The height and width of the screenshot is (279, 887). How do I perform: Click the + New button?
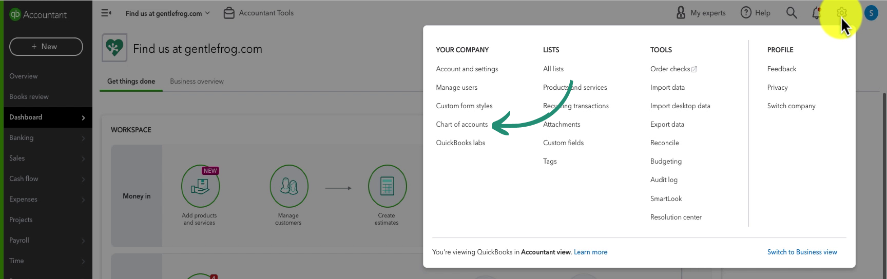46,47
